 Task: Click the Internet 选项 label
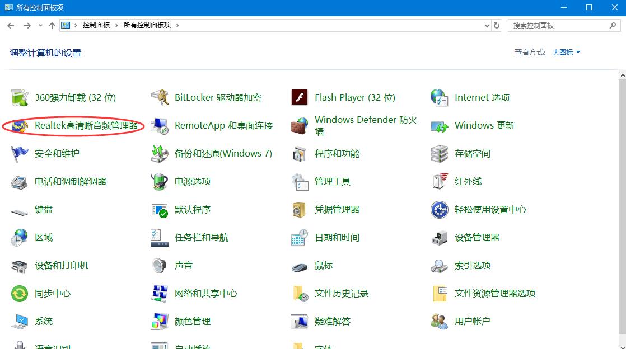tap(482, 98)
